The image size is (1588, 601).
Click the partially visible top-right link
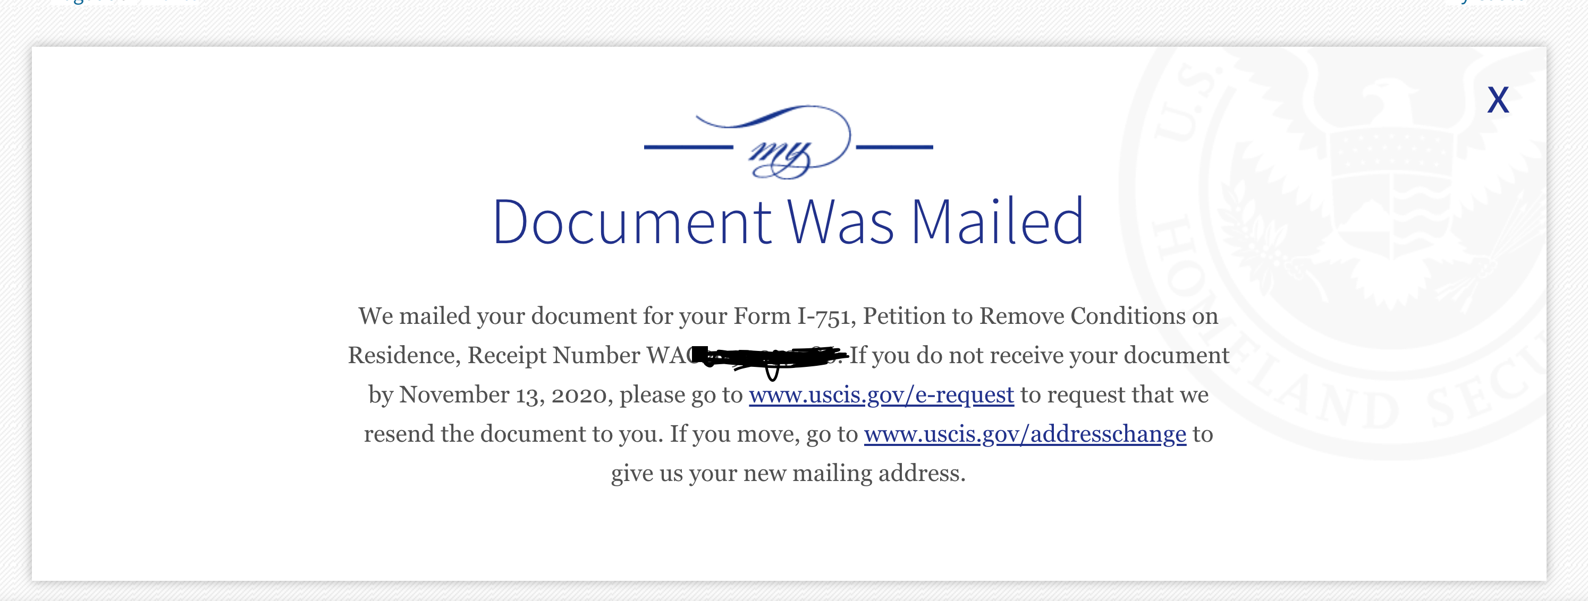(x=1492, y=3)
